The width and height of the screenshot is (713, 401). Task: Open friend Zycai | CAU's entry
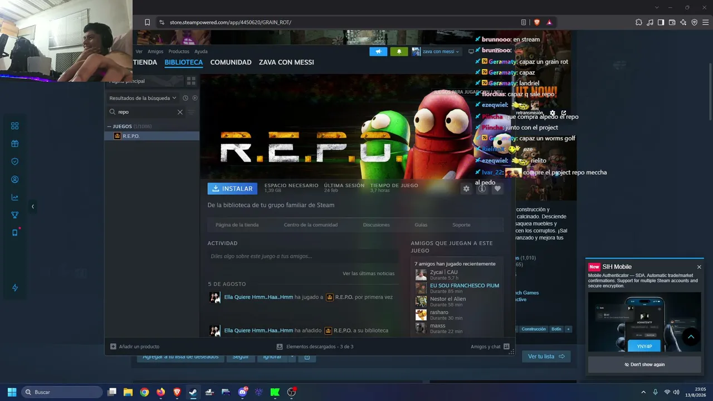tap(457, 275)
